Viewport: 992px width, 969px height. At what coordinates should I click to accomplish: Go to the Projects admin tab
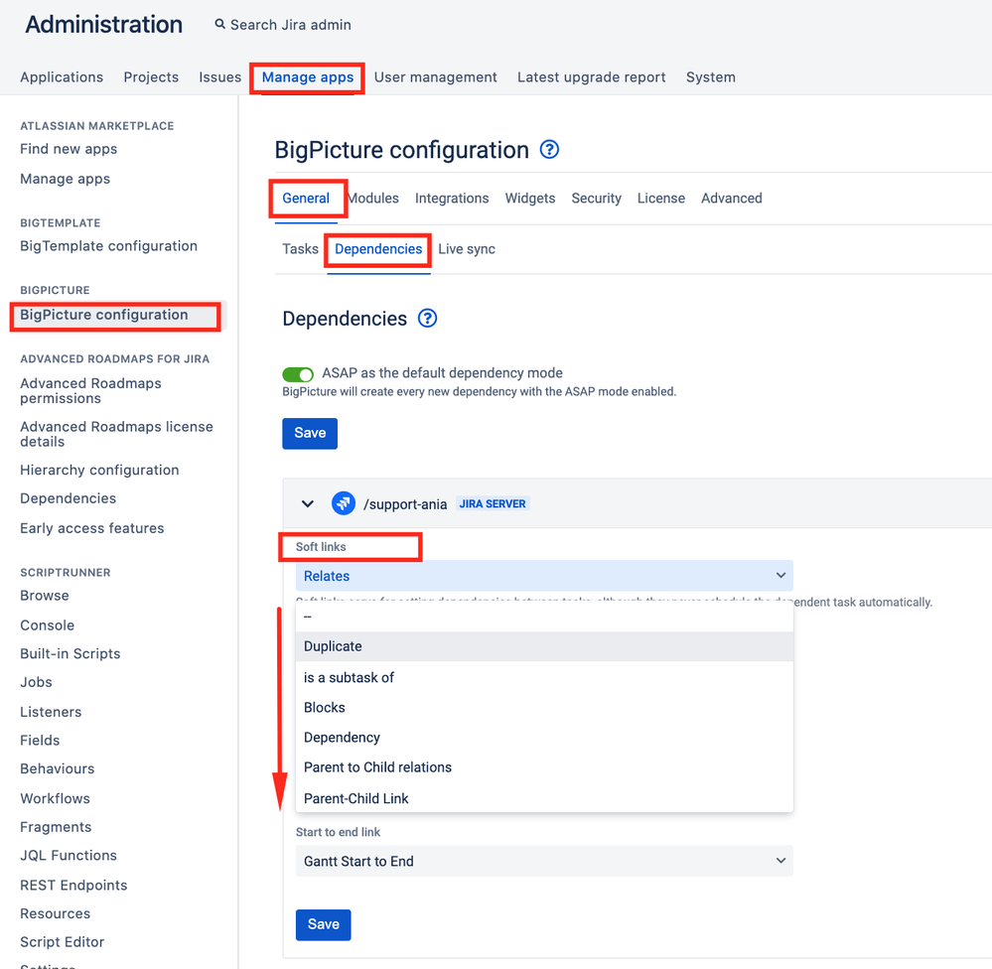pos(151,77)
